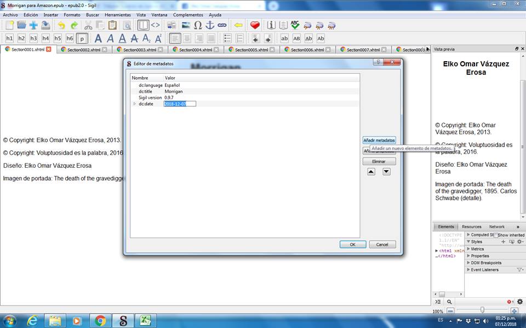Click the Eliminar button
This screenshot has width=526, height=328.
coord(379,162)
